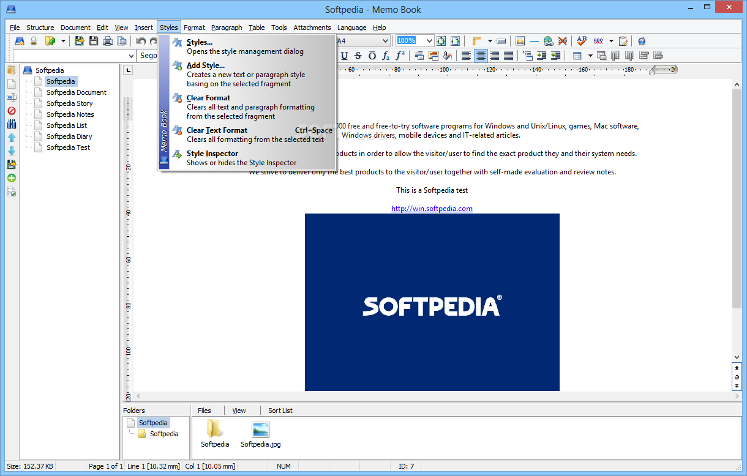
Task: Open the table icon dropdown arrow
Action: [x=590, y=56]
